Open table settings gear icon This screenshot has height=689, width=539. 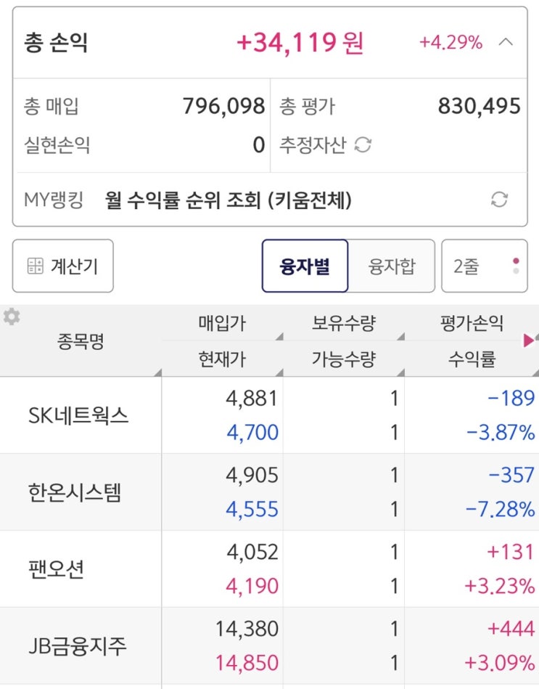pyautogui.click(x=11, y=317)
